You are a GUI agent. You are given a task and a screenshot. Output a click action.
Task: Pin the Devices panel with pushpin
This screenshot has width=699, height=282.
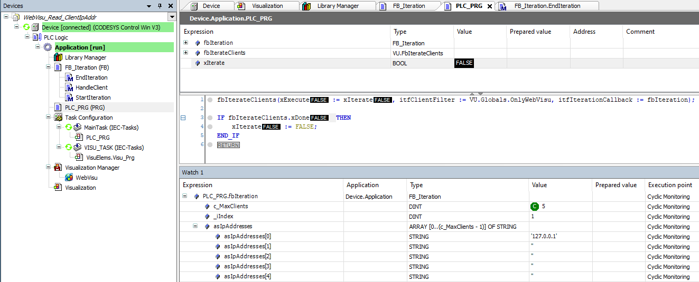160,6
